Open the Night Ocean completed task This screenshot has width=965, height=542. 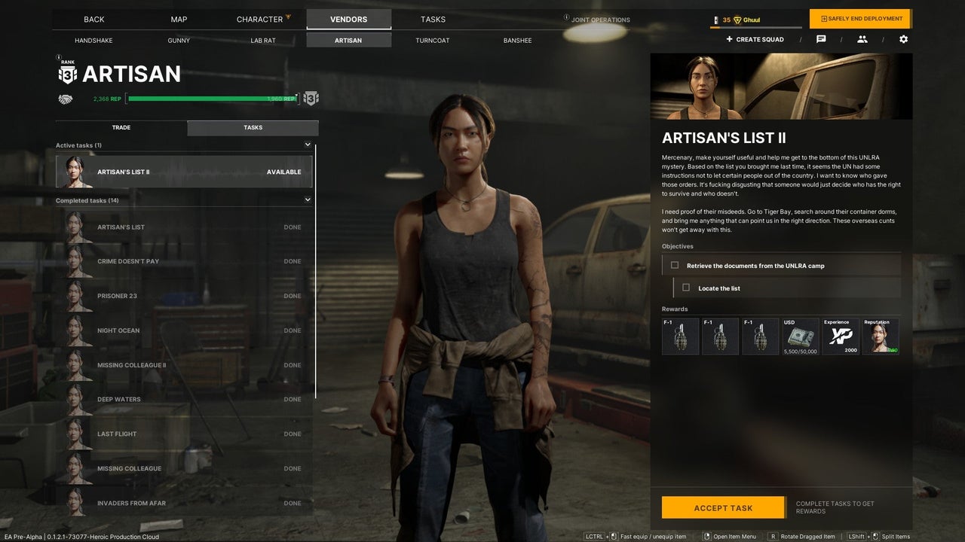coord(184,330)
